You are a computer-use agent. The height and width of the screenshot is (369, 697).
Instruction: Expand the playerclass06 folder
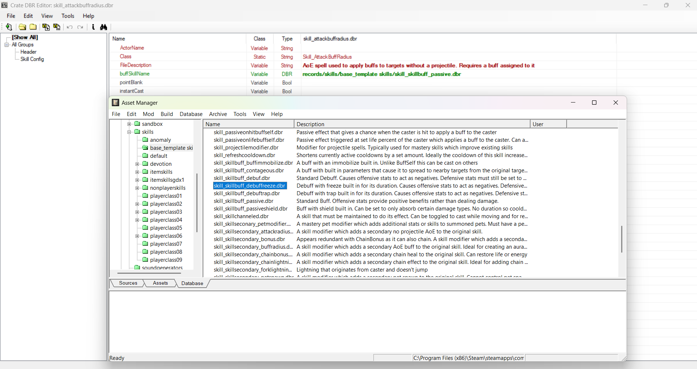pos(137,236)
